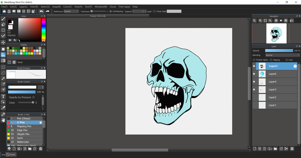
Task: Select the Eraser tool
Action: click(3, 25)
